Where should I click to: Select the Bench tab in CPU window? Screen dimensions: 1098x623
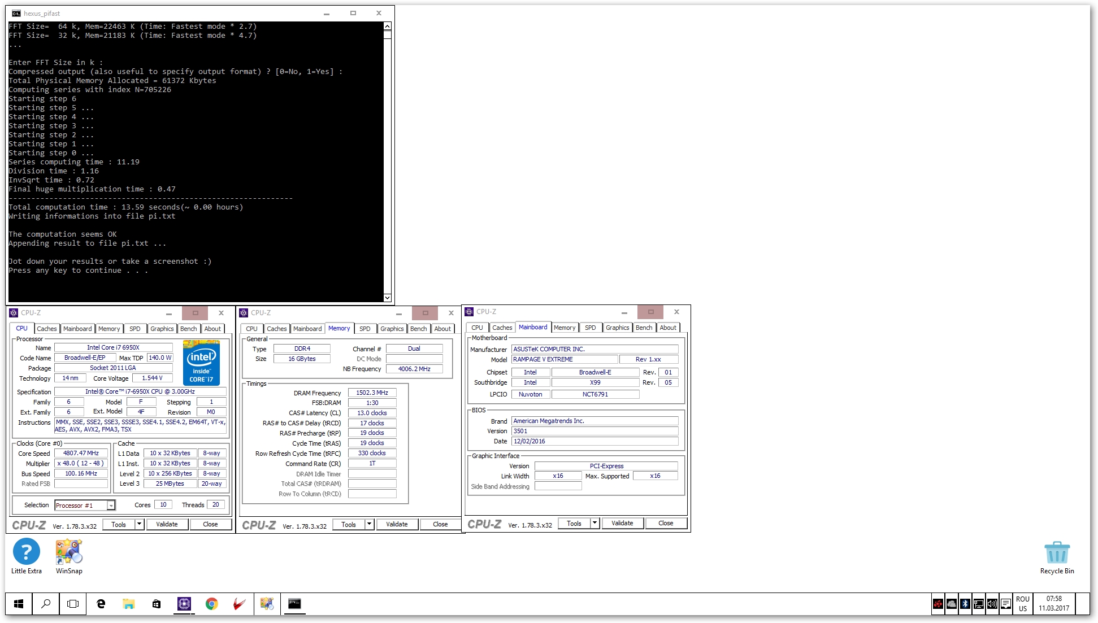(x=189, y=329)
